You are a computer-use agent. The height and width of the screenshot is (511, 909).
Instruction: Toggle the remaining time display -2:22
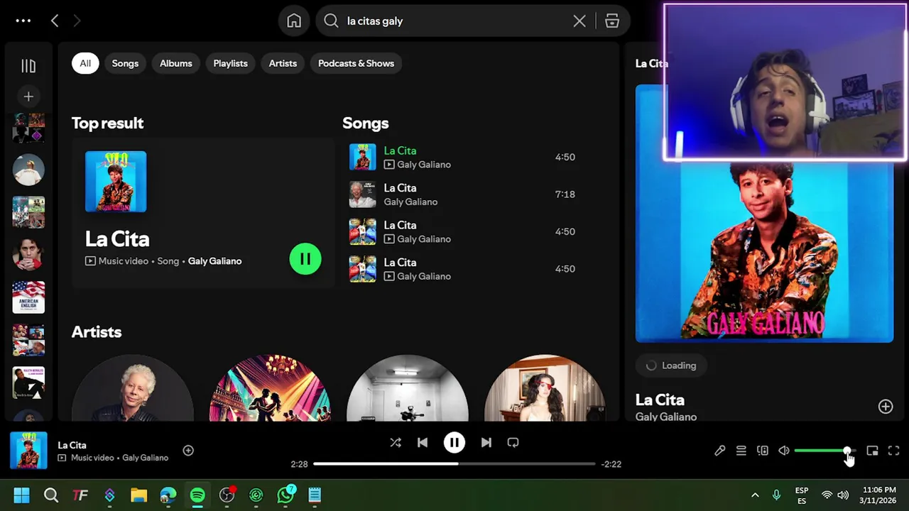click(611, 464)
